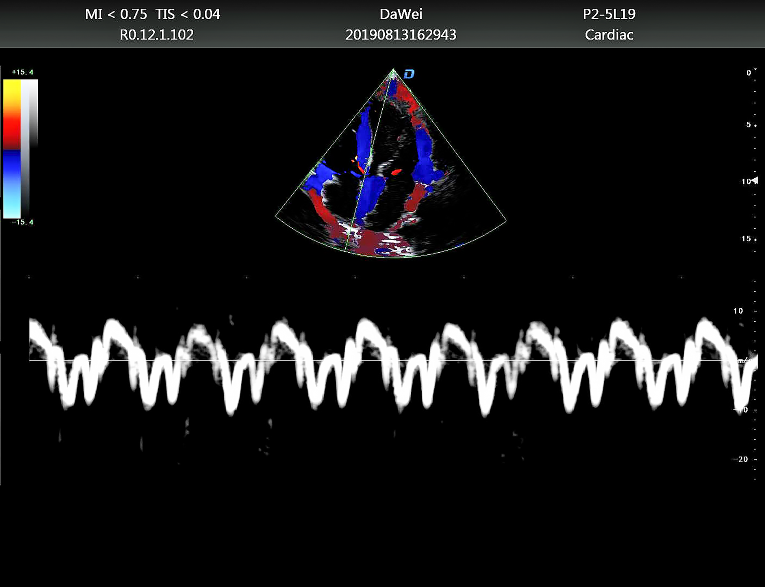Click the MI < 0.75 TIS readout
This screenshot has height=587, width=765.
click(x=152, y=14)
